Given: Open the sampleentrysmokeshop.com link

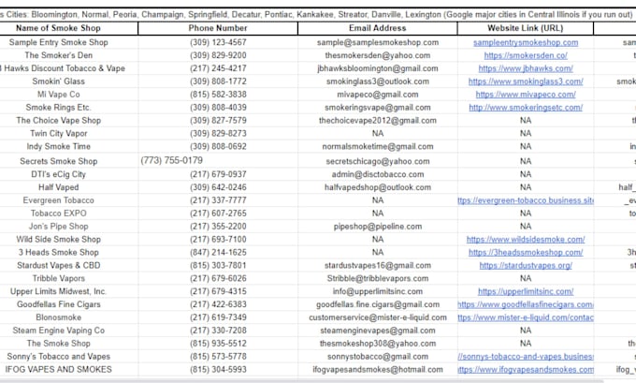Looking at the screenshot, I should pyautogui.click(x=526, y=42).
